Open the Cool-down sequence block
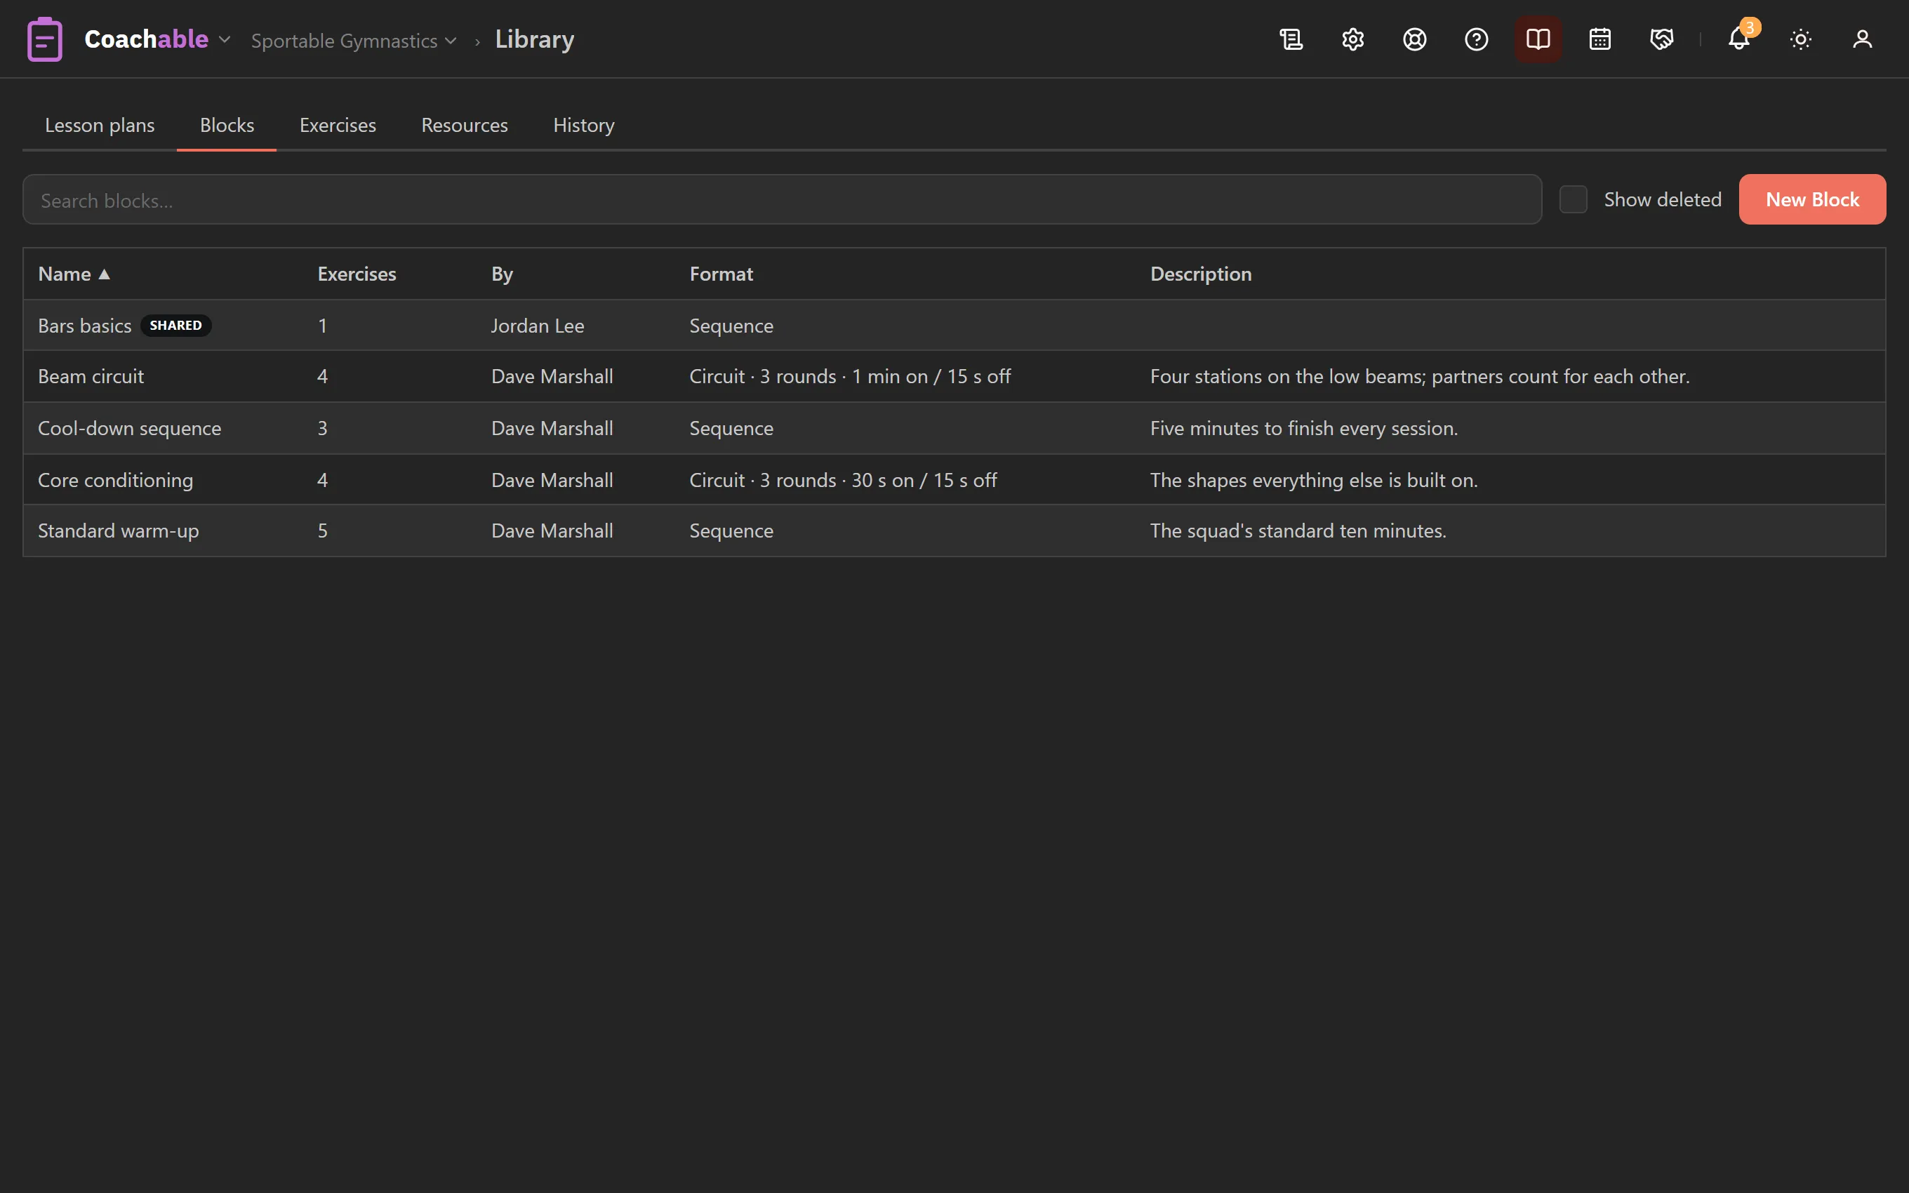The height and width of the screenshot is (1193, 1909). click(x=954, y=427)
